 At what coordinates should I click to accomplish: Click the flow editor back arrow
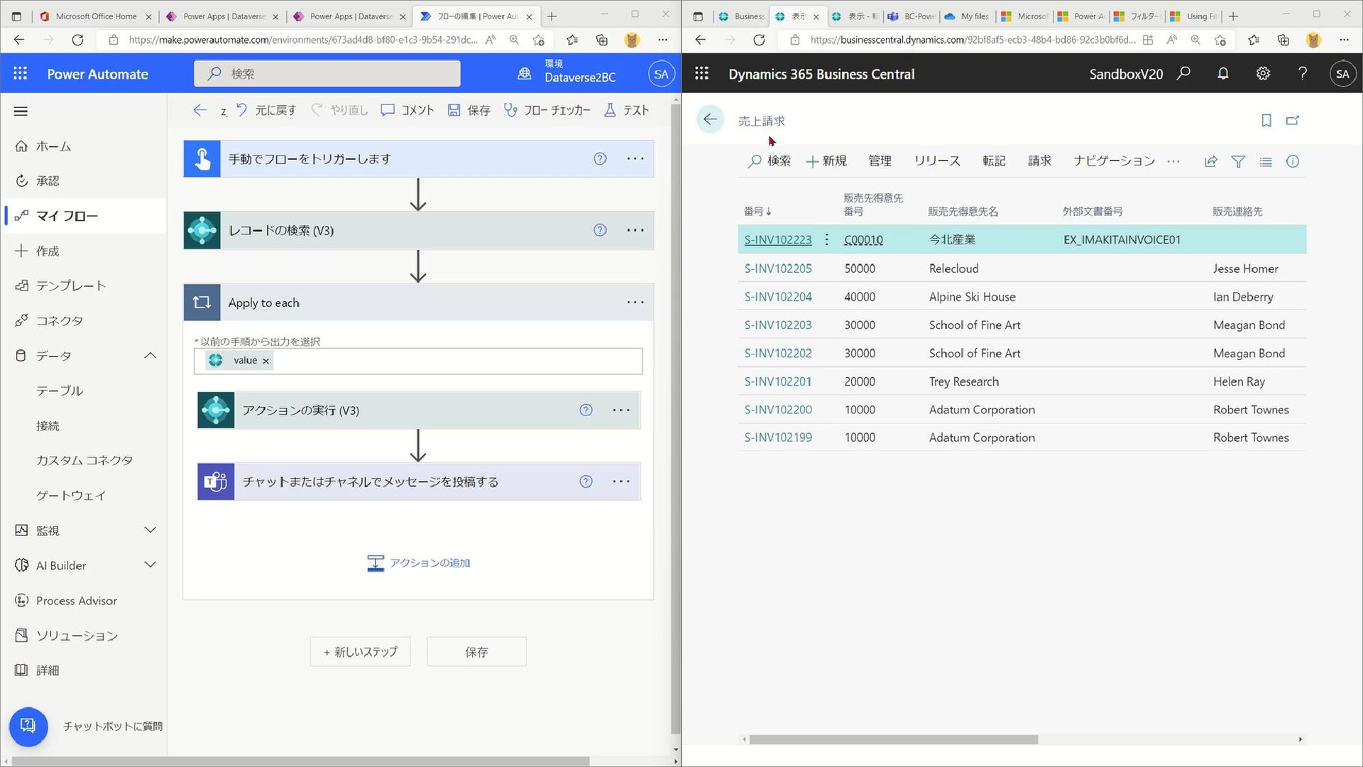point(199,110)
